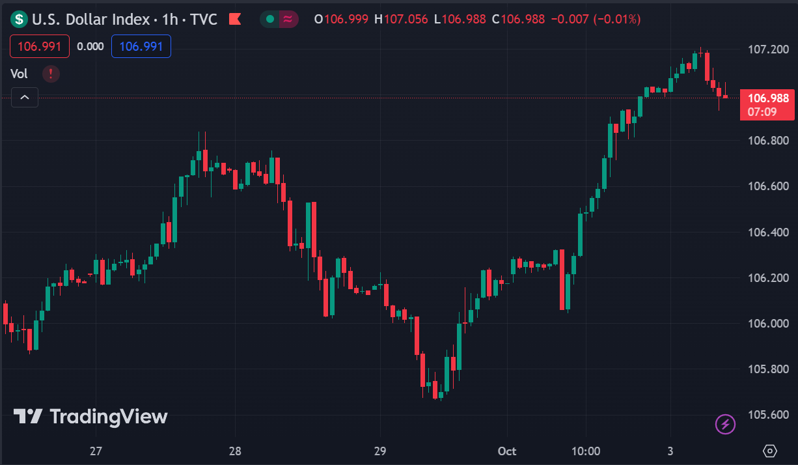Click the pink approximate-equals data icon
This screenshot has height=465, width=798.
[287, 19]
